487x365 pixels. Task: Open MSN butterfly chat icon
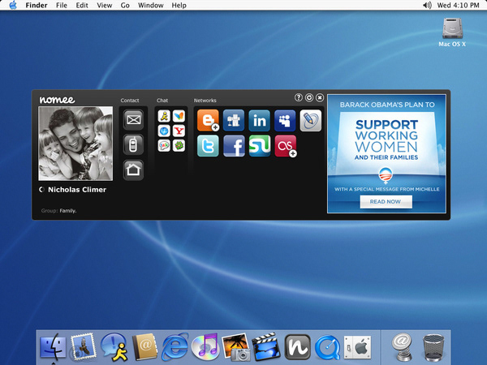pos(179,116)
